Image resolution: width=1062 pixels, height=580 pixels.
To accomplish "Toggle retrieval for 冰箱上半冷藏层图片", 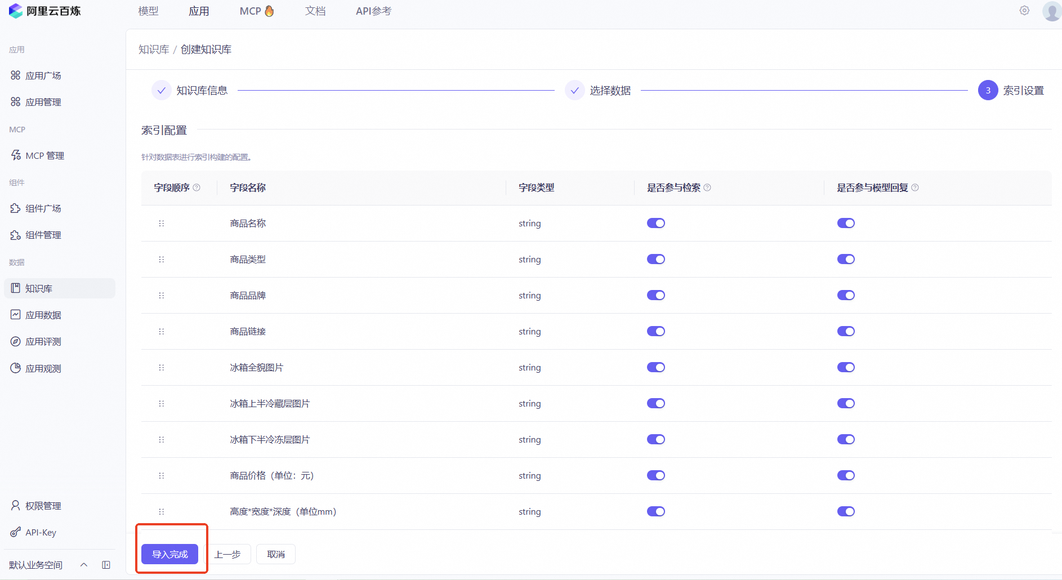I will pos(656,404).
